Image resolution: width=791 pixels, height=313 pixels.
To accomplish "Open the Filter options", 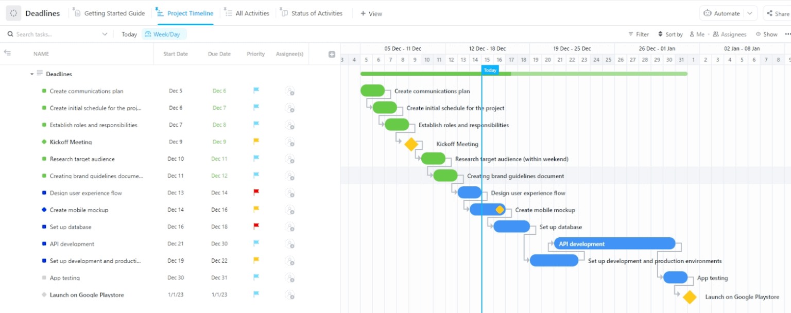I will (x=639, y=34).
